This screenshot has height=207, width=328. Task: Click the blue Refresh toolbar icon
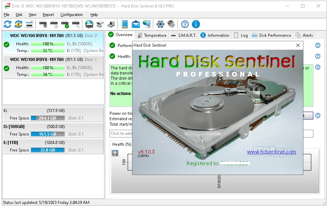pyautogui.click(x=8, y=24)
